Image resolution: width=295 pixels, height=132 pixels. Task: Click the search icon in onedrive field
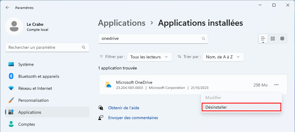(203, 39)
